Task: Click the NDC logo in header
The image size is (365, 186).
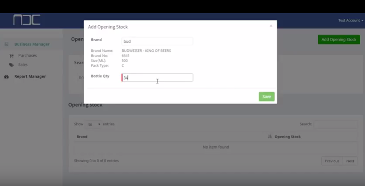Action: click(27, 20)
